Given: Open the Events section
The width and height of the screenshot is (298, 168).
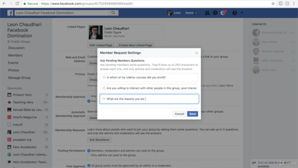Looking at the screenshot, I should (x=13, y=63).
